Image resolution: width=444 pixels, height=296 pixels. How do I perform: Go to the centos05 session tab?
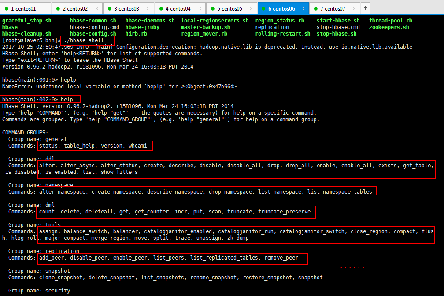point(229,8)
